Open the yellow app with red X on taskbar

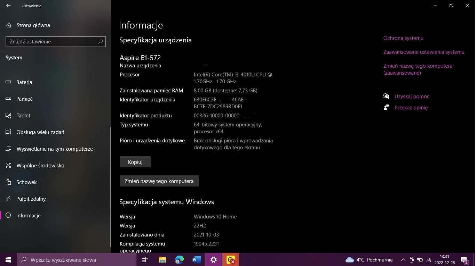[231, 259]
